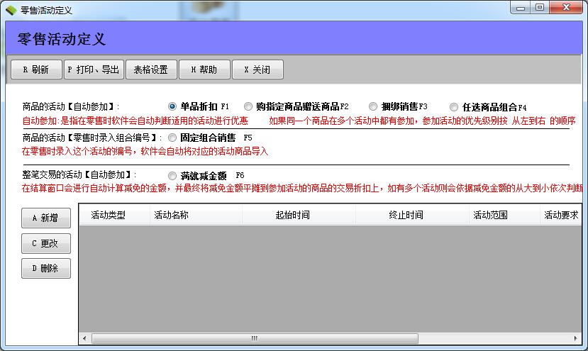The width and height of the screenshot is (588, 351).
Task: Click the 活动要求 column header
Action: pyautogui.click(x=561, y=215)
